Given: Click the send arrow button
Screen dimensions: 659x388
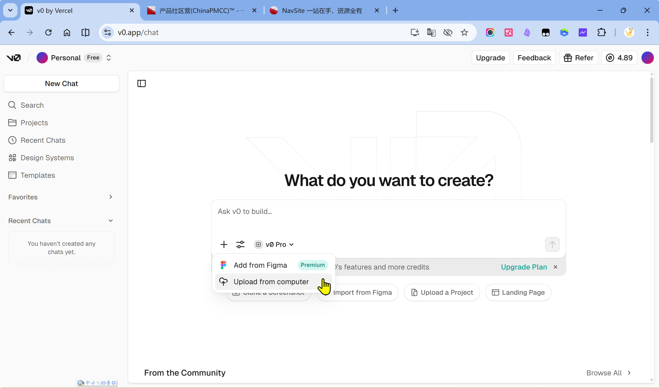Looking at the screenshot, I should pyautogui.click(x=552, y=244).
